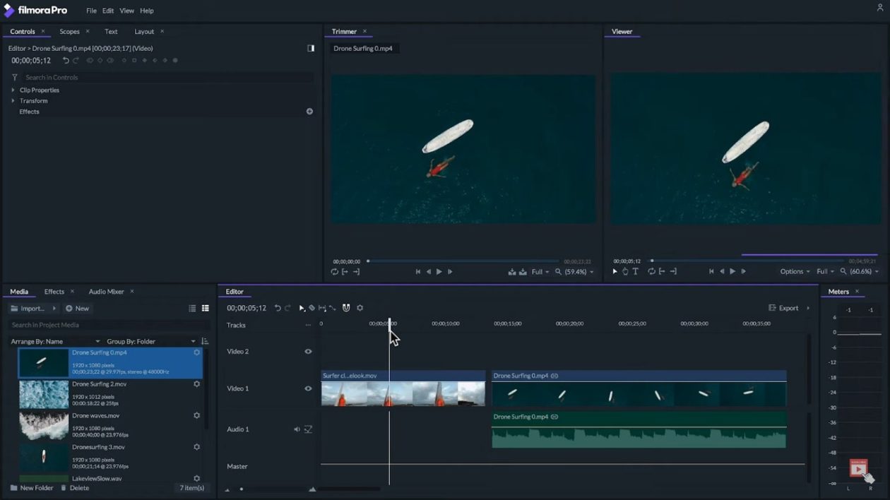Select the Text tool in Viewer controls
This screenshot has width=890, height=500.
point(636,271)
